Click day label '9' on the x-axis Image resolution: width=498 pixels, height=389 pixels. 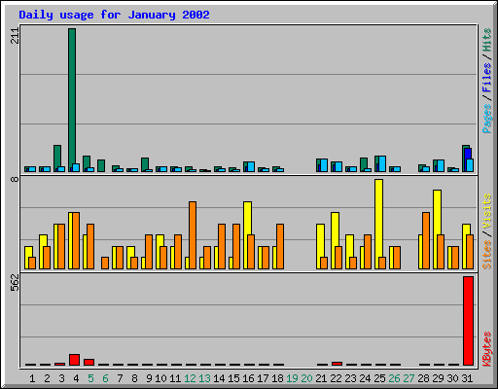149,378
